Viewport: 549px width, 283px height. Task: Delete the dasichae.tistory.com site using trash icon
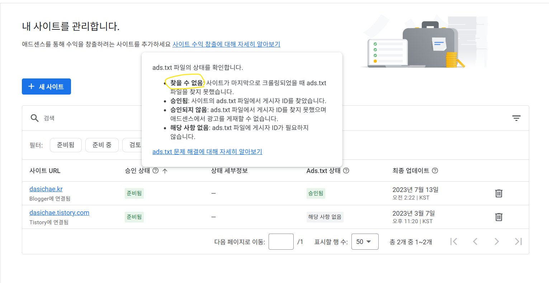pyautogui.click(x=498, y=217)
